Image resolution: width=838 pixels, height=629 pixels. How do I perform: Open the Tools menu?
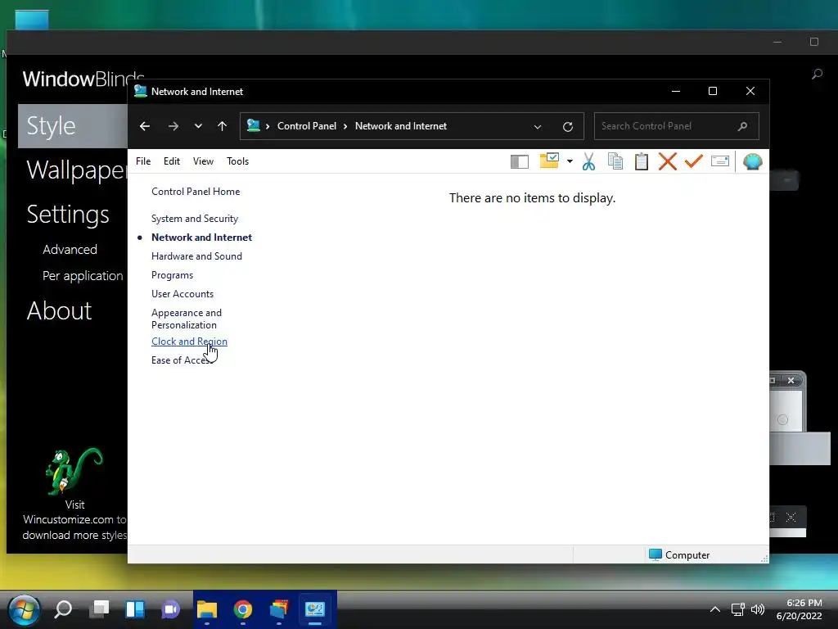[x=238, y=161]
